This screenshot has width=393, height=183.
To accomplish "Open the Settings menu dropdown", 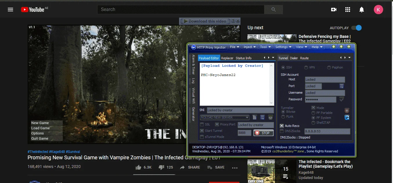I will pyautogui.click(x=283, y=47).
